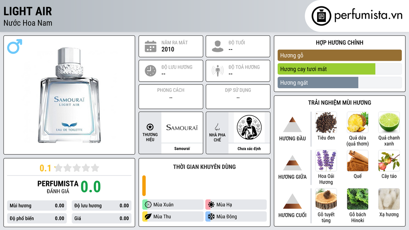
Task: Select the Hương ngát accord bar
Action: pyautogui.click(x=340, y=83)
